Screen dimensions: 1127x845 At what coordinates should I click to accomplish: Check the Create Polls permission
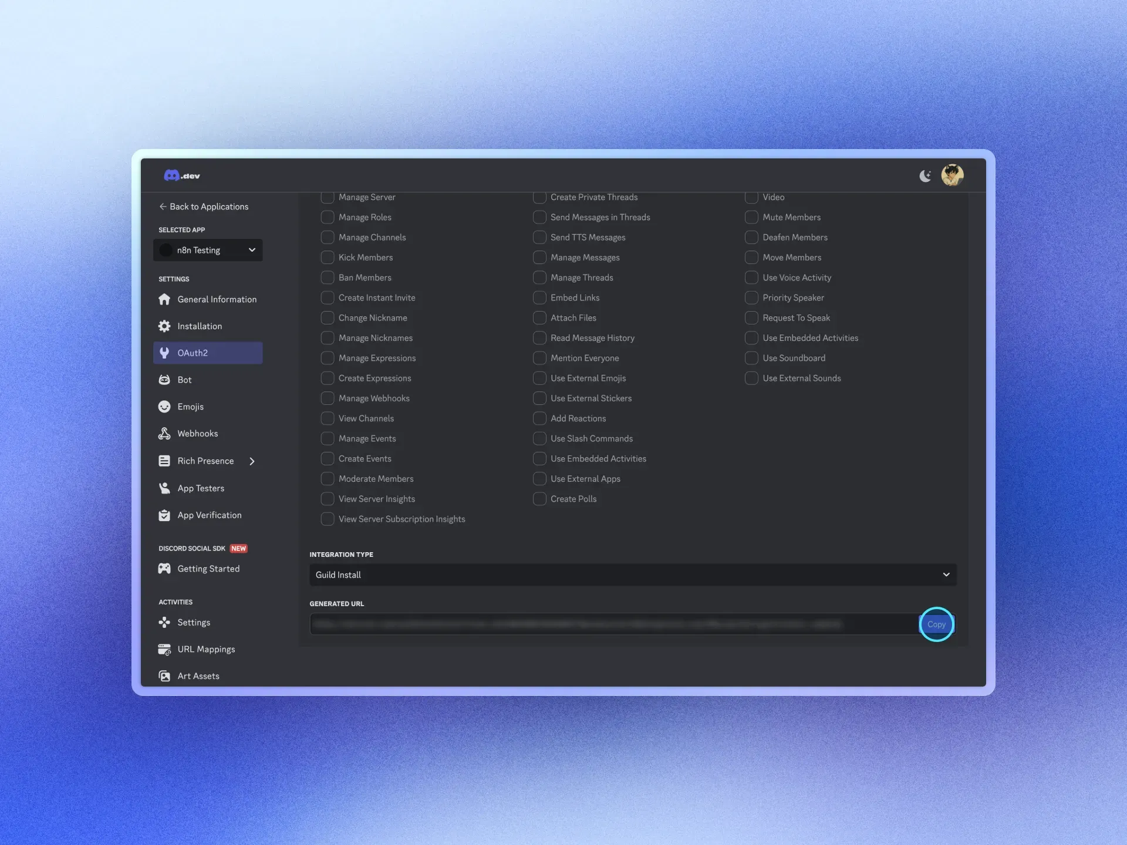tap(539, 499)
